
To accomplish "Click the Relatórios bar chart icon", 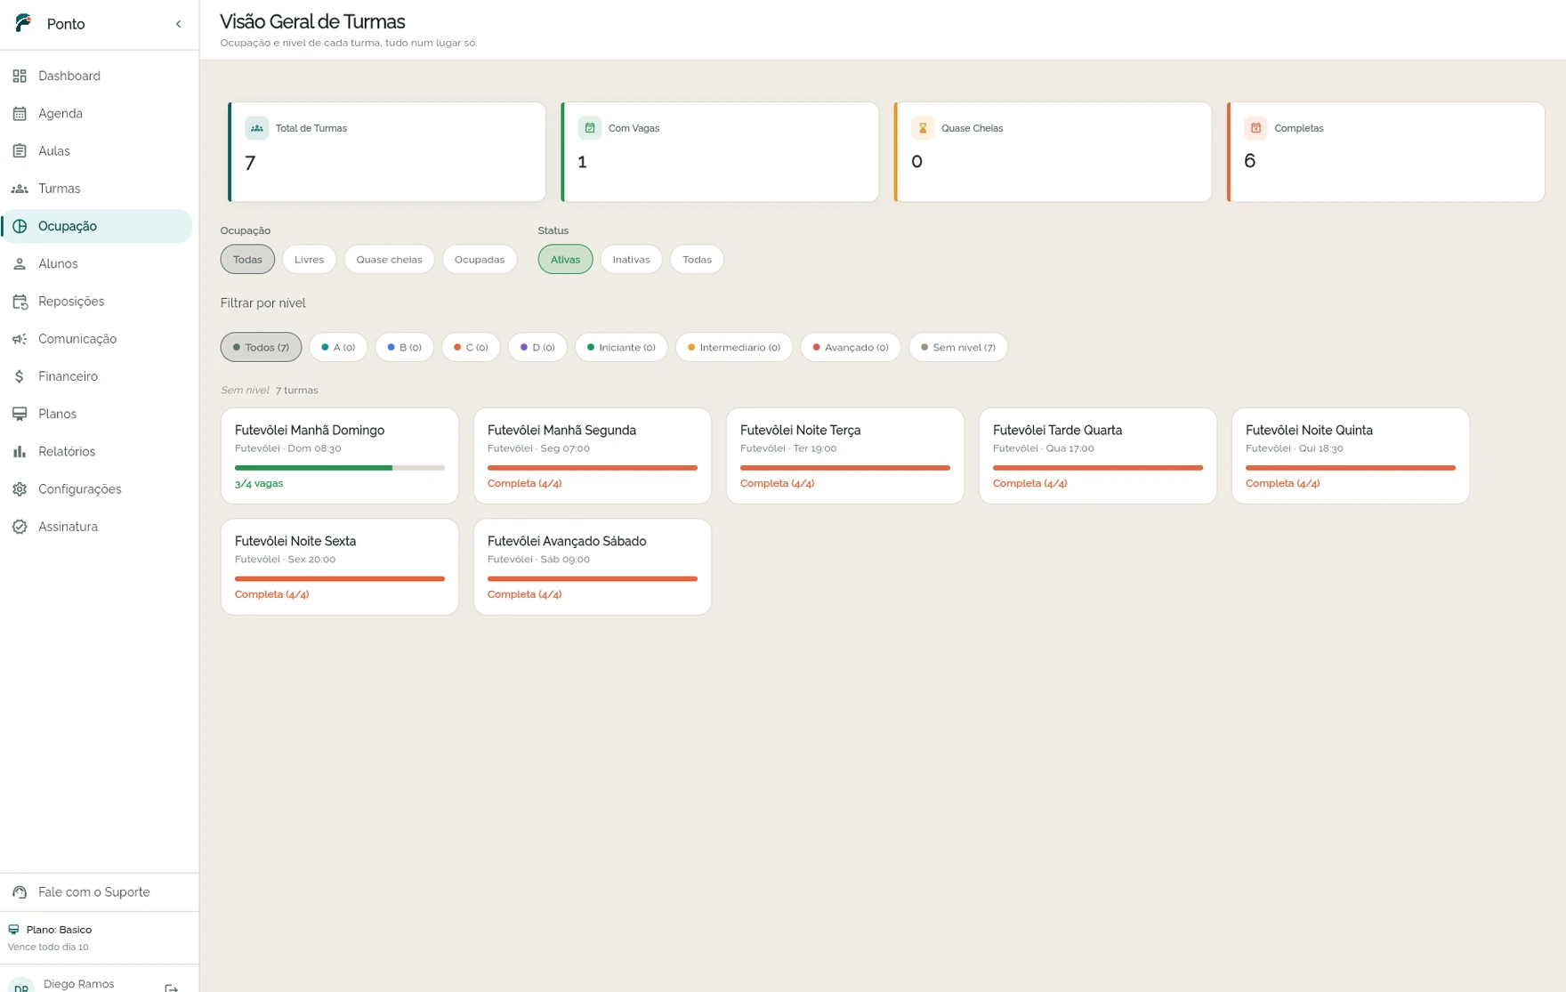I will pyautogui.click(x=20, y=452).
